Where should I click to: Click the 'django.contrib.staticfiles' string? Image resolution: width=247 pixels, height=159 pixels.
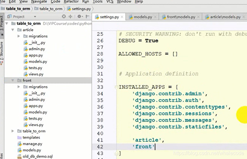[178, 127]
